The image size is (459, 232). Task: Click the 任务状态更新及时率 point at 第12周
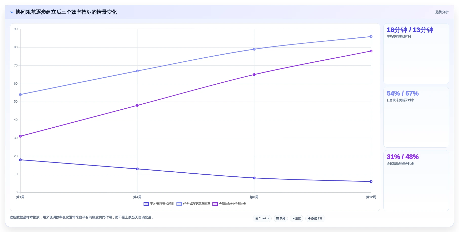click(371, 37)
